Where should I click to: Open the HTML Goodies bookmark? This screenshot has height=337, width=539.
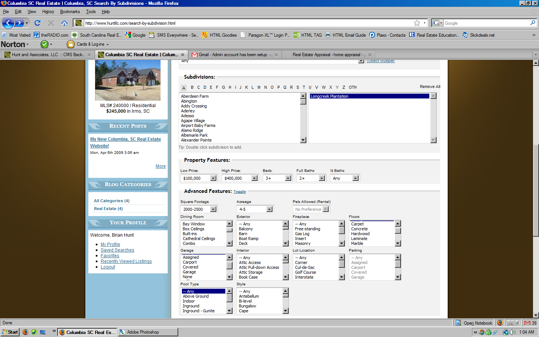click(x=219, y=35)
